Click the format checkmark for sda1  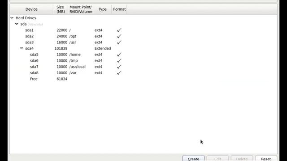click(119, 30)
